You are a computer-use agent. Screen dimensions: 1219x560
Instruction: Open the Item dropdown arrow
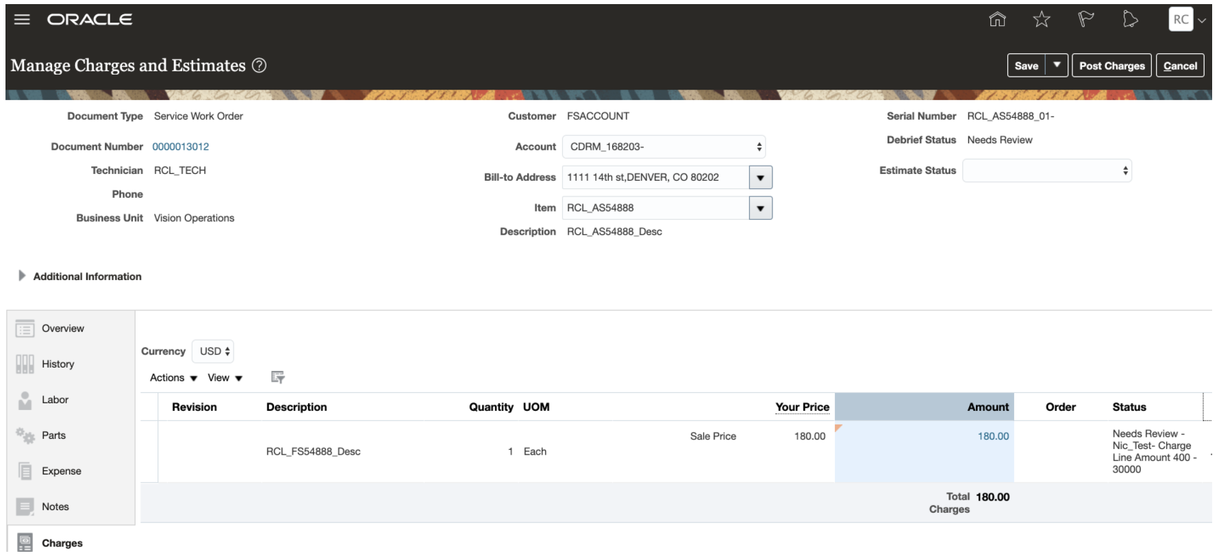pyautogui.click(x=760, y=208)
